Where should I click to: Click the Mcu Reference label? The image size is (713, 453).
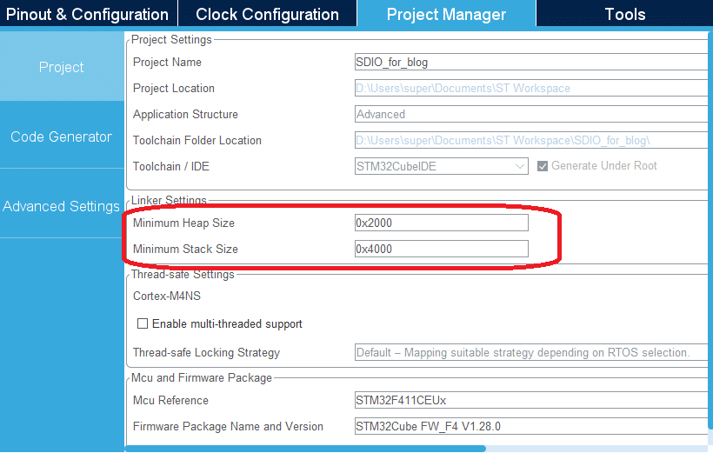(170, 400)
